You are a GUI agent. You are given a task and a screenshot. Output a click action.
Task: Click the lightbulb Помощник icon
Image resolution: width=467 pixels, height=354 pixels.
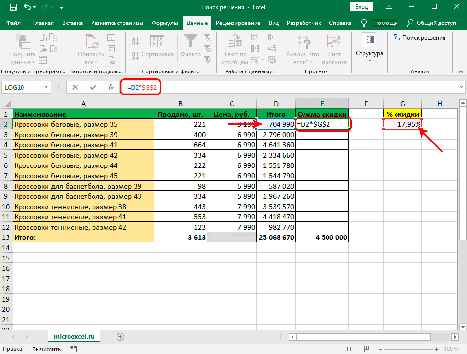(x=364, y=23)
